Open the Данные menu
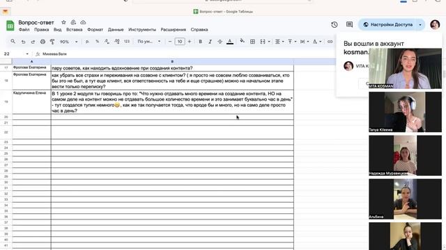 point(116,29)
